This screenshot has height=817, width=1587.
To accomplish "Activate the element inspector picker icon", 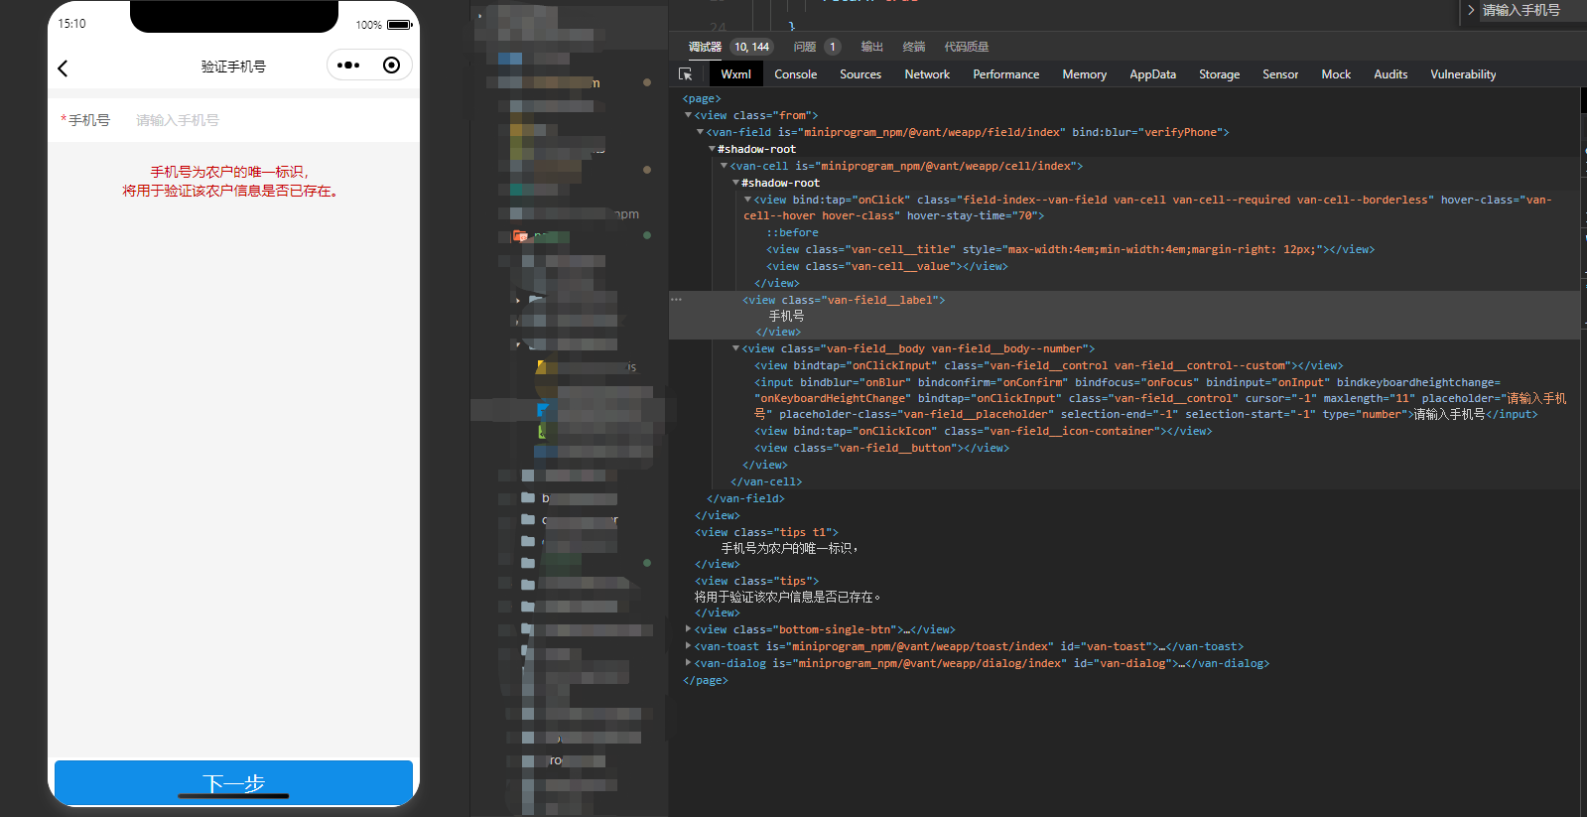I will point(685,74).
